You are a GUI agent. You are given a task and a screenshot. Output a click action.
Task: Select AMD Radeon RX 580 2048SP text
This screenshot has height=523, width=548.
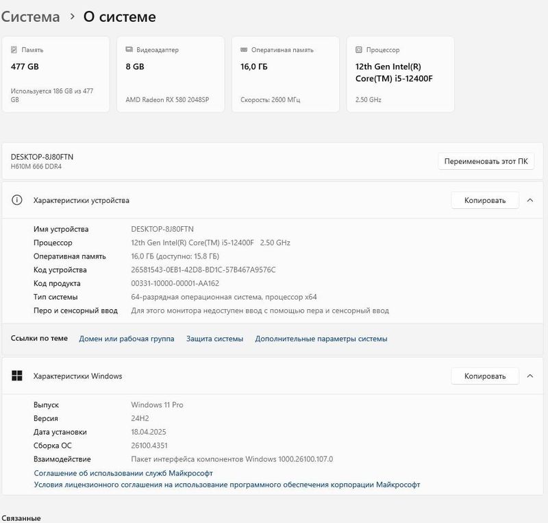point(167,99)
